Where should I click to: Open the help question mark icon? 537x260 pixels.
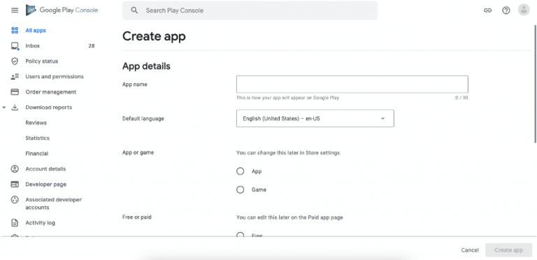506,10
